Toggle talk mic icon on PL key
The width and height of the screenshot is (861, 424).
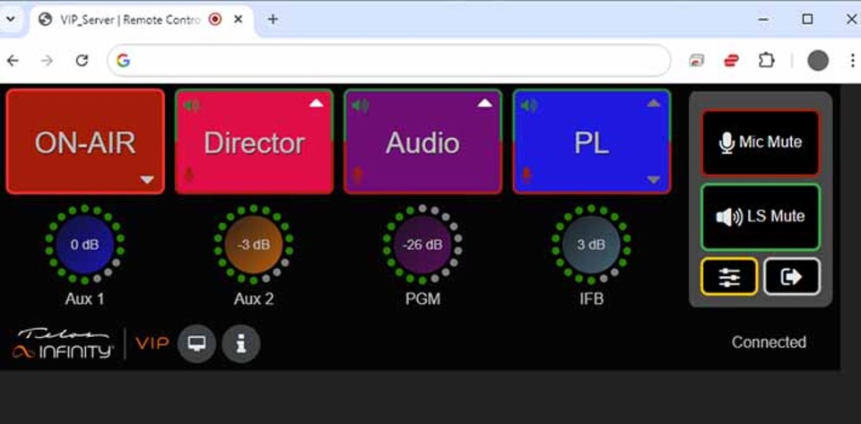coord(526,175)
